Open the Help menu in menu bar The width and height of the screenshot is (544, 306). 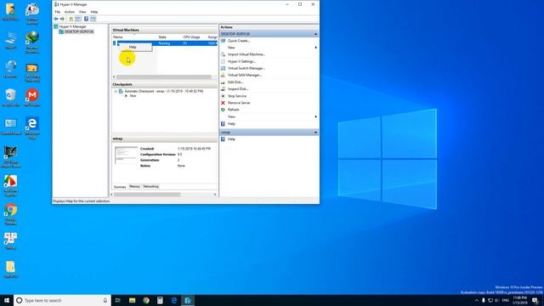(x=94, y=12)
